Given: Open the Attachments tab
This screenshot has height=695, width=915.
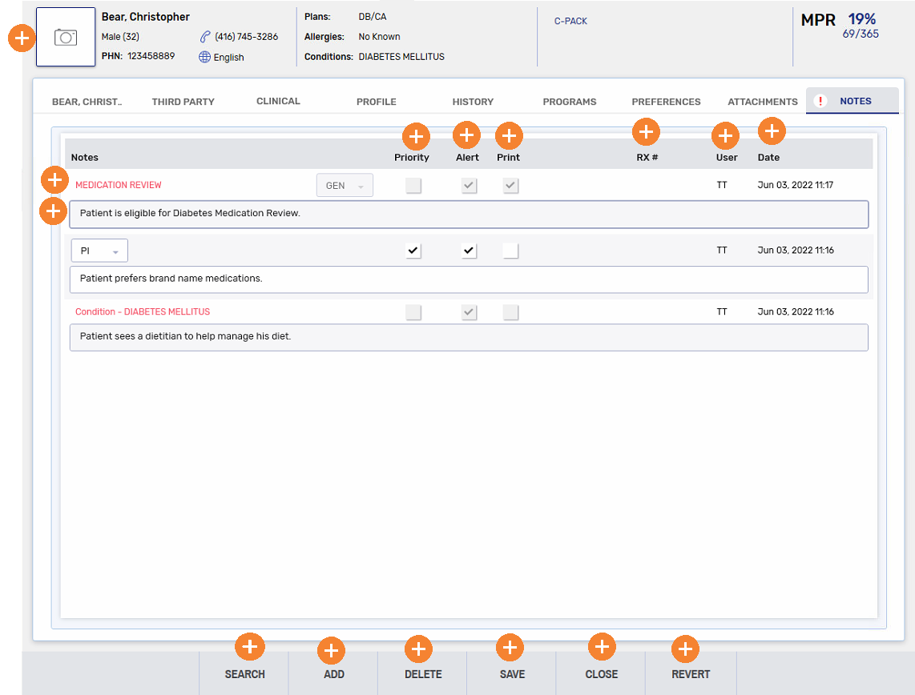Looking at the screenshot, I should 763,102.
